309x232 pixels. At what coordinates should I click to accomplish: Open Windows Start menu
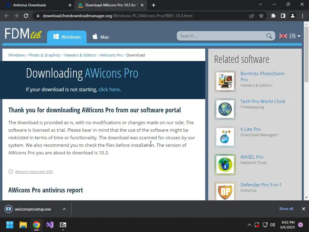[10, 225]
